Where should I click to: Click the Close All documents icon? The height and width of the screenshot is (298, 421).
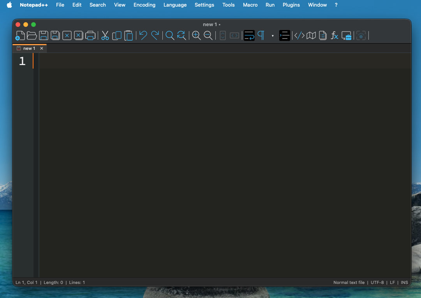tap(78, 35)
